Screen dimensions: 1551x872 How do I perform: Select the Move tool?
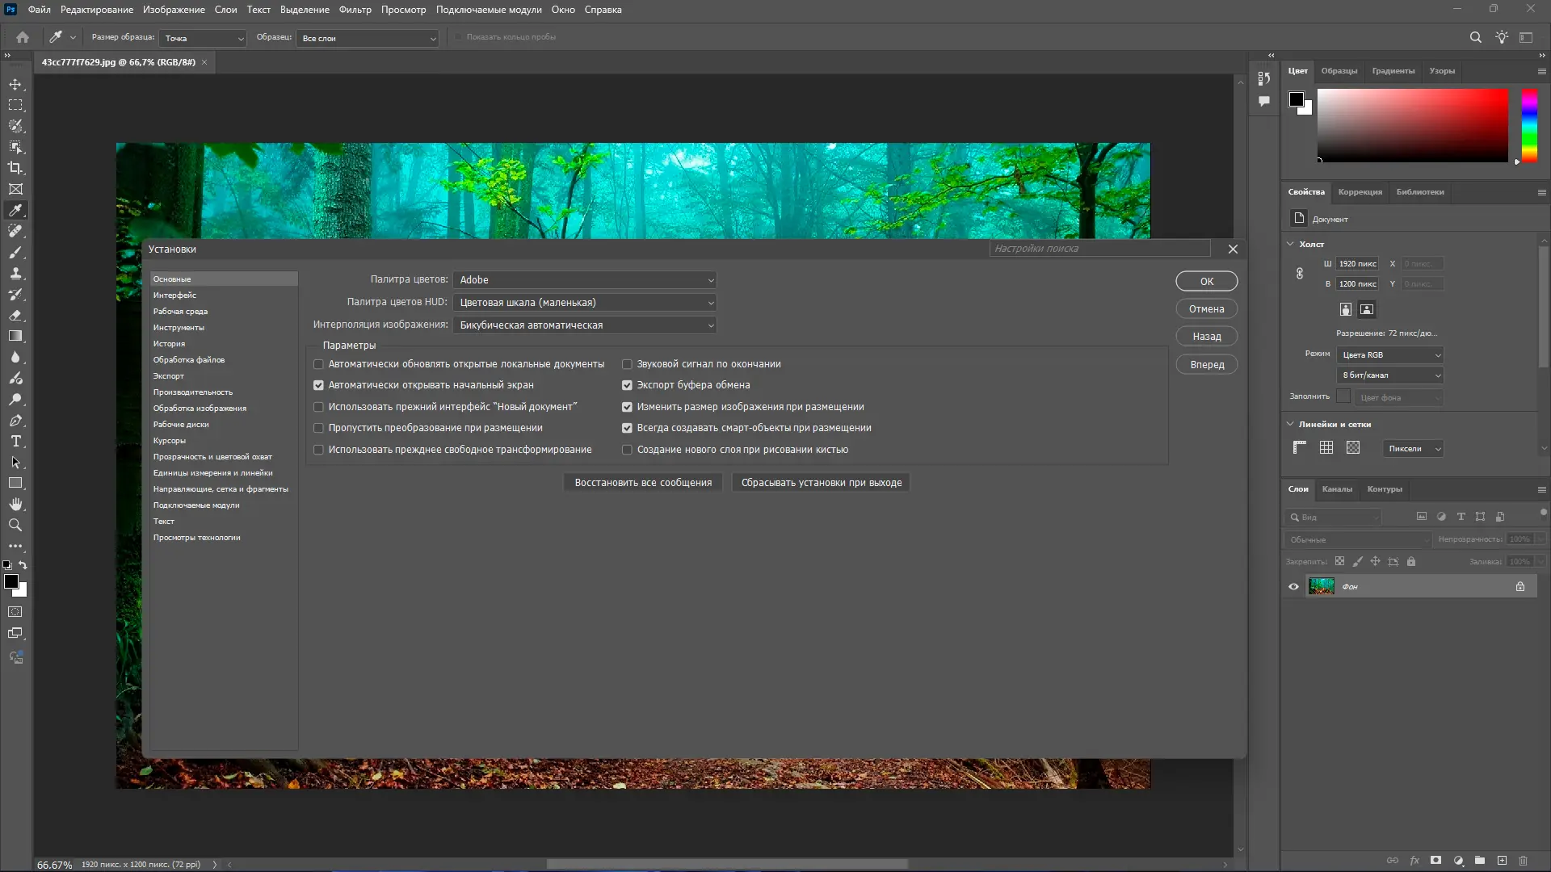(15, 84)
